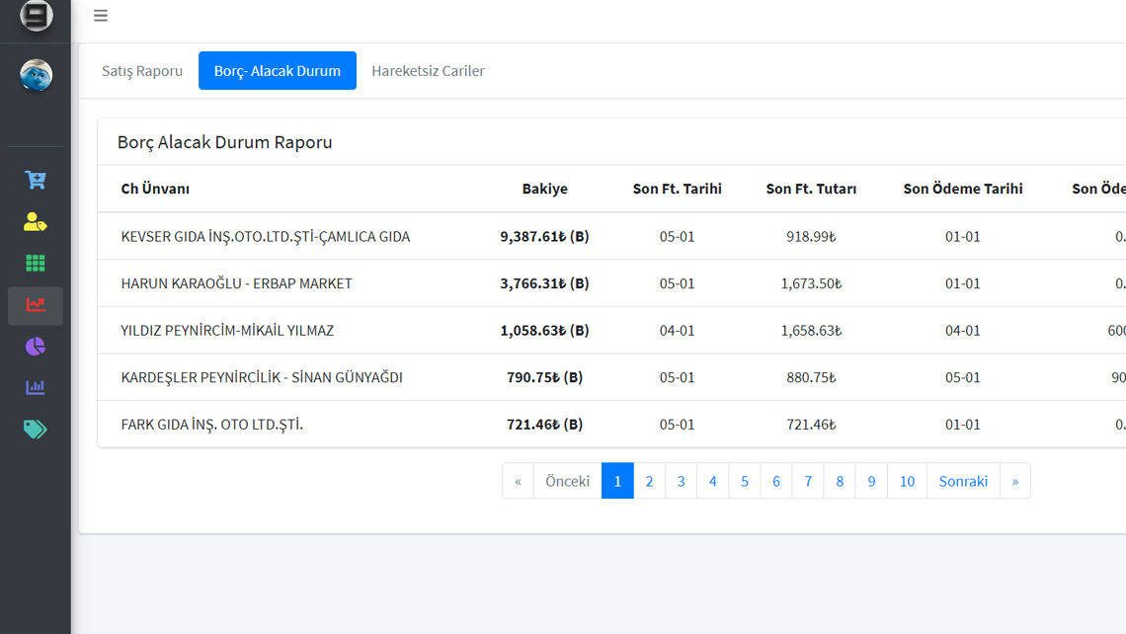1126x634 pixels.
Task: Open the purple pie chart sidebar icon
Action: [x=36, y=347]
